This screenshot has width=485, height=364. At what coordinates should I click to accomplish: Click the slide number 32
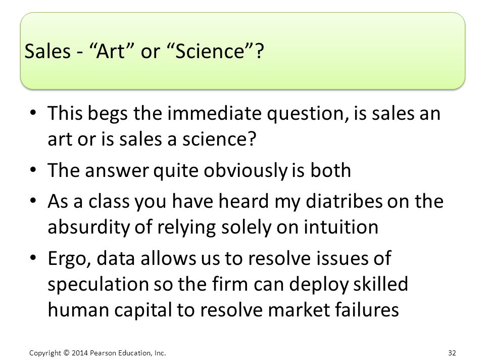[x=452, y=353]
